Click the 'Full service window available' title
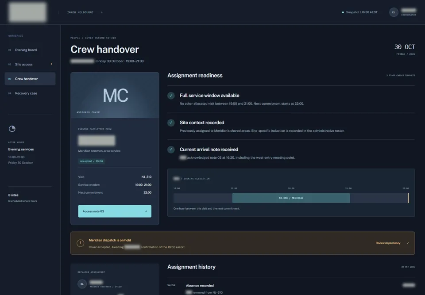Image resolution: width=425 pixels, height=295 pixels. (x=209, y=96)
